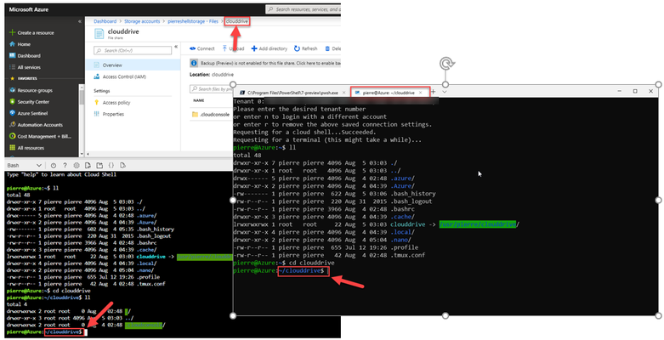Click clouddrive breadcrumb item
The image size is (664, 340).
coord(237,21)
